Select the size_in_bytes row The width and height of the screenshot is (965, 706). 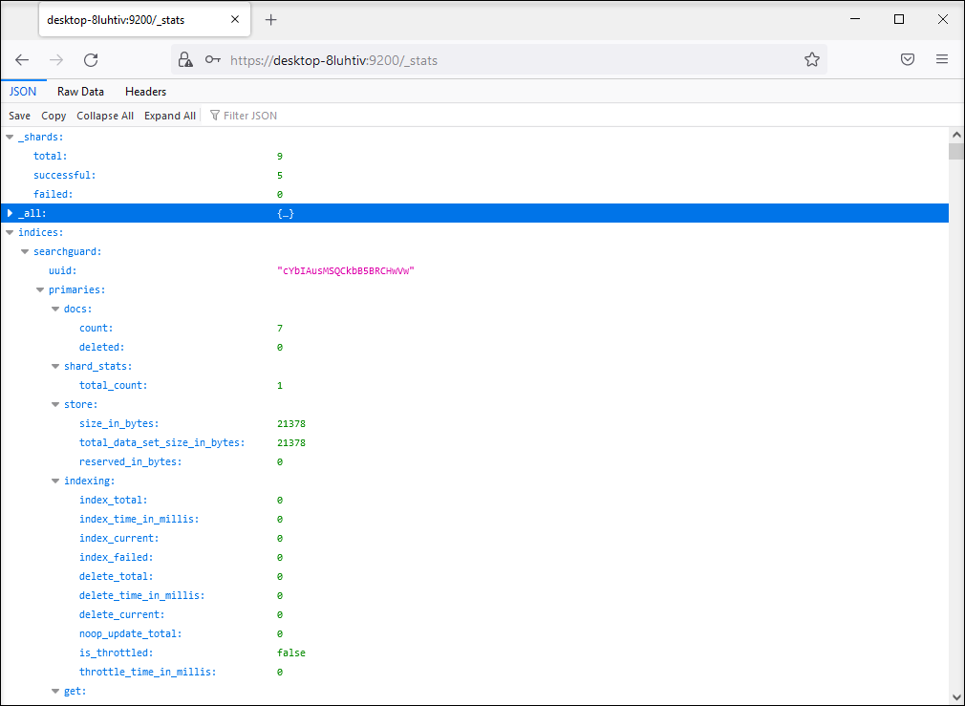click(475, 423)
